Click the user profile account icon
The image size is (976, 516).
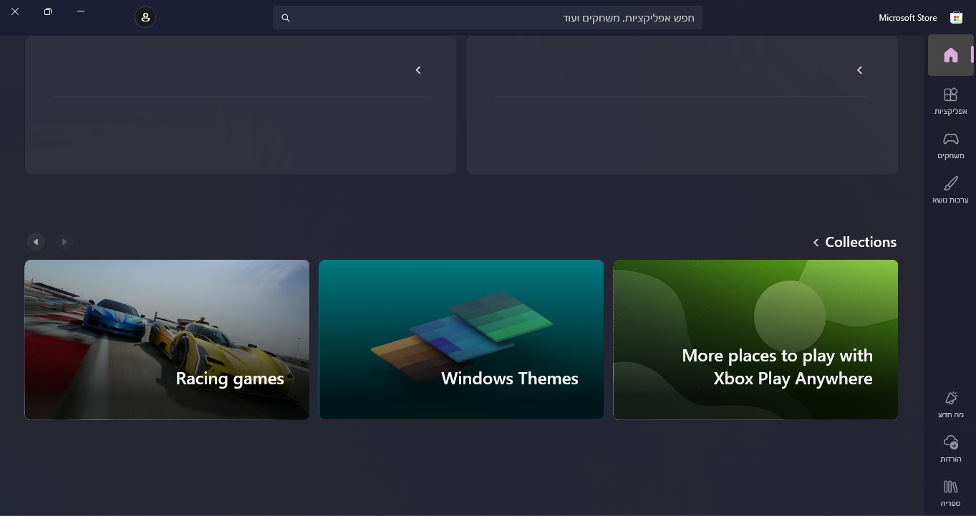[x=145, y=17]
